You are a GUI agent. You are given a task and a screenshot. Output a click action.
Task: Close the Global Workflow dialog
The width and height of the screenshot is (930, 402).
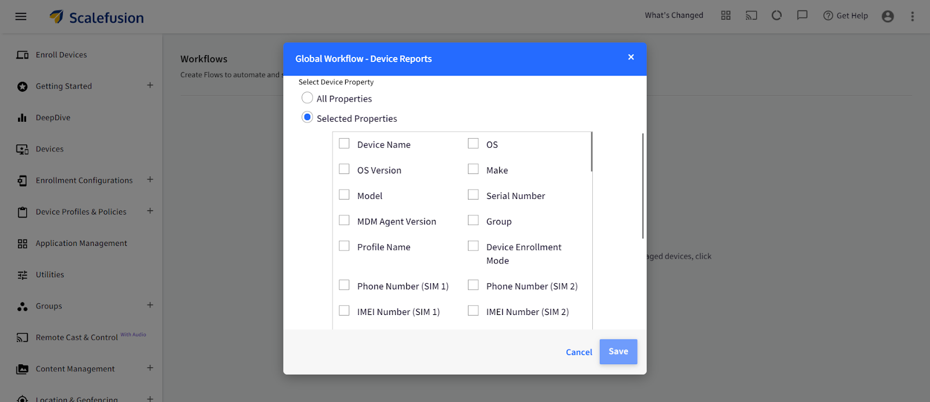click(x=631, y=57)
